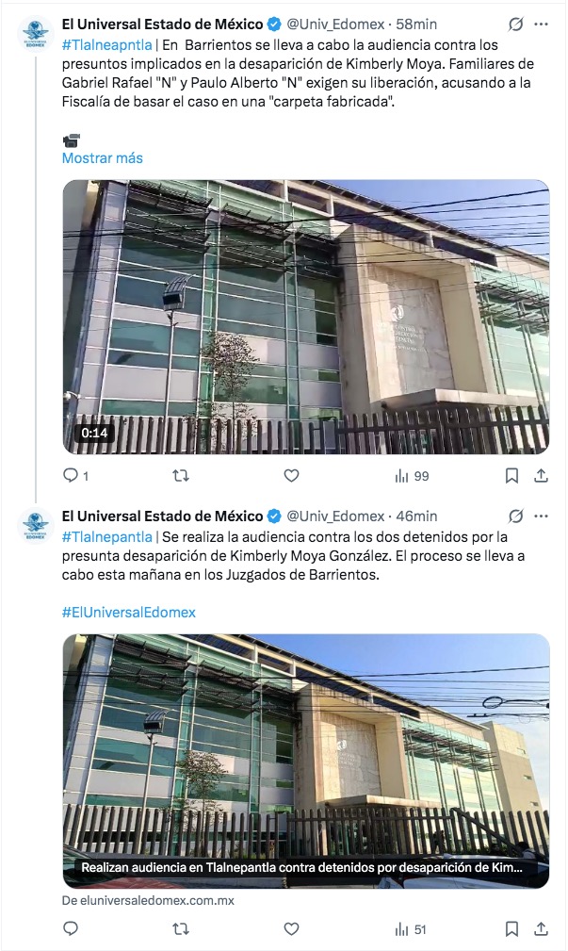This screenshot has height=951, width=568.
Task: Like the first tweet with the video
Action: click(x=292, y=476)
